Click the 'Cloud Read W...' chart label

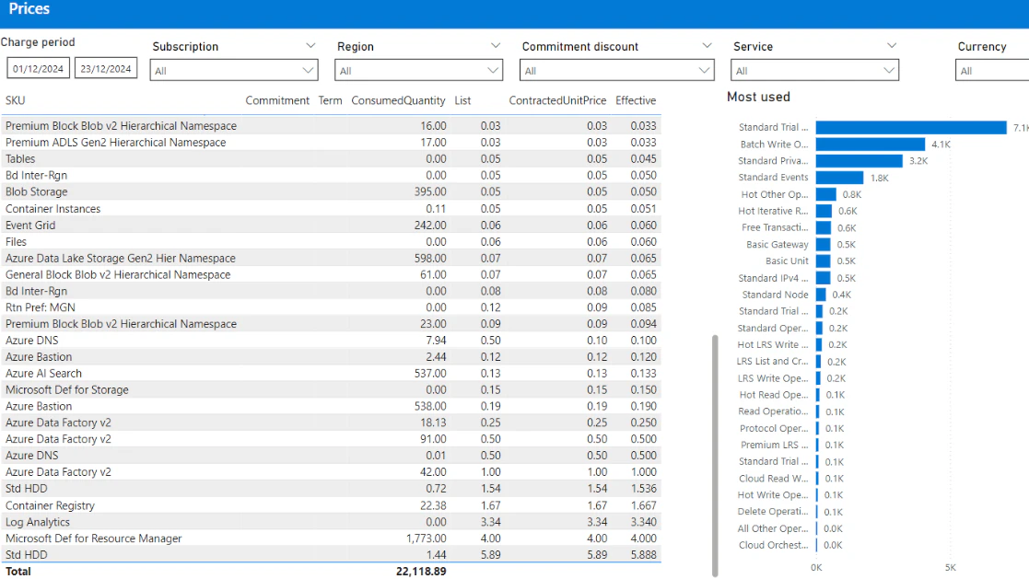click(774, 479)
